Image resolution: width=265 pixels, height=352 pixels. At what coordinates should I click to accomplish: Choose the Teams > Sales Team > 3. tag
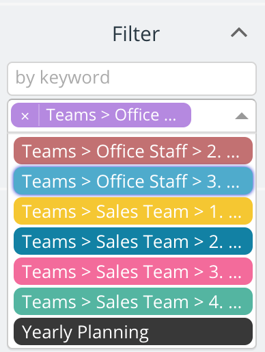coord(133,271)
